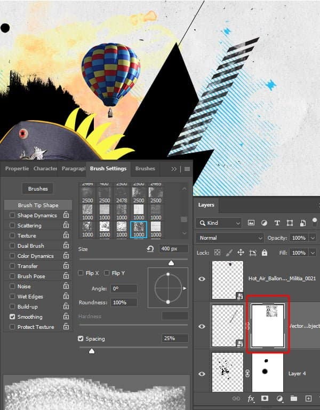Create a new adjustment layer
Viewport: 320px width, 410px height.
[279, 398]
